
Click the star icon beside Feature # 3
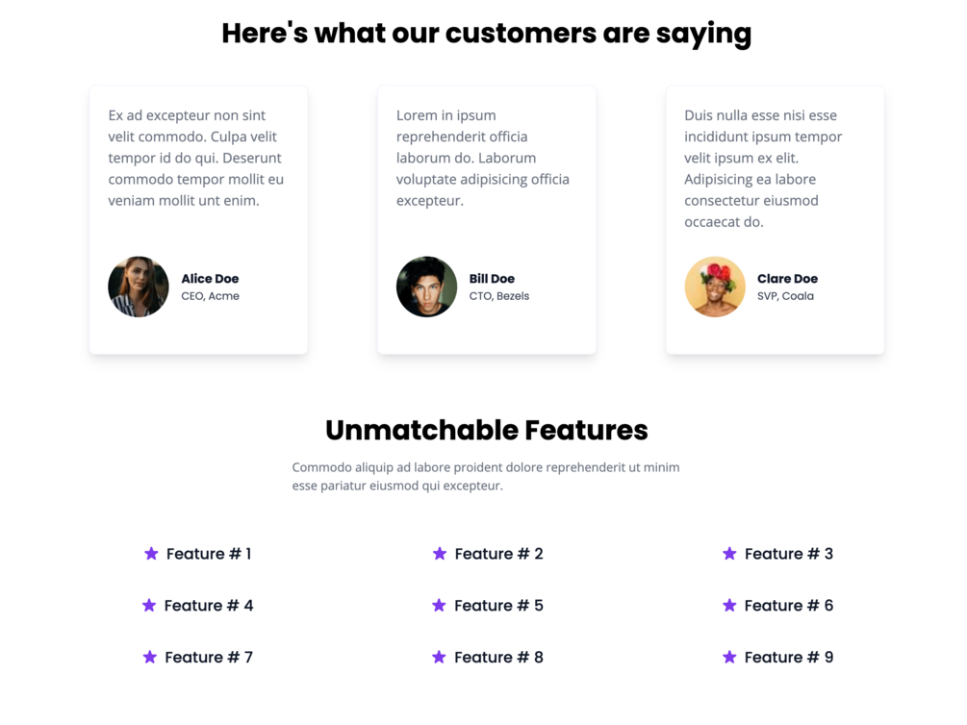point(729,554)
